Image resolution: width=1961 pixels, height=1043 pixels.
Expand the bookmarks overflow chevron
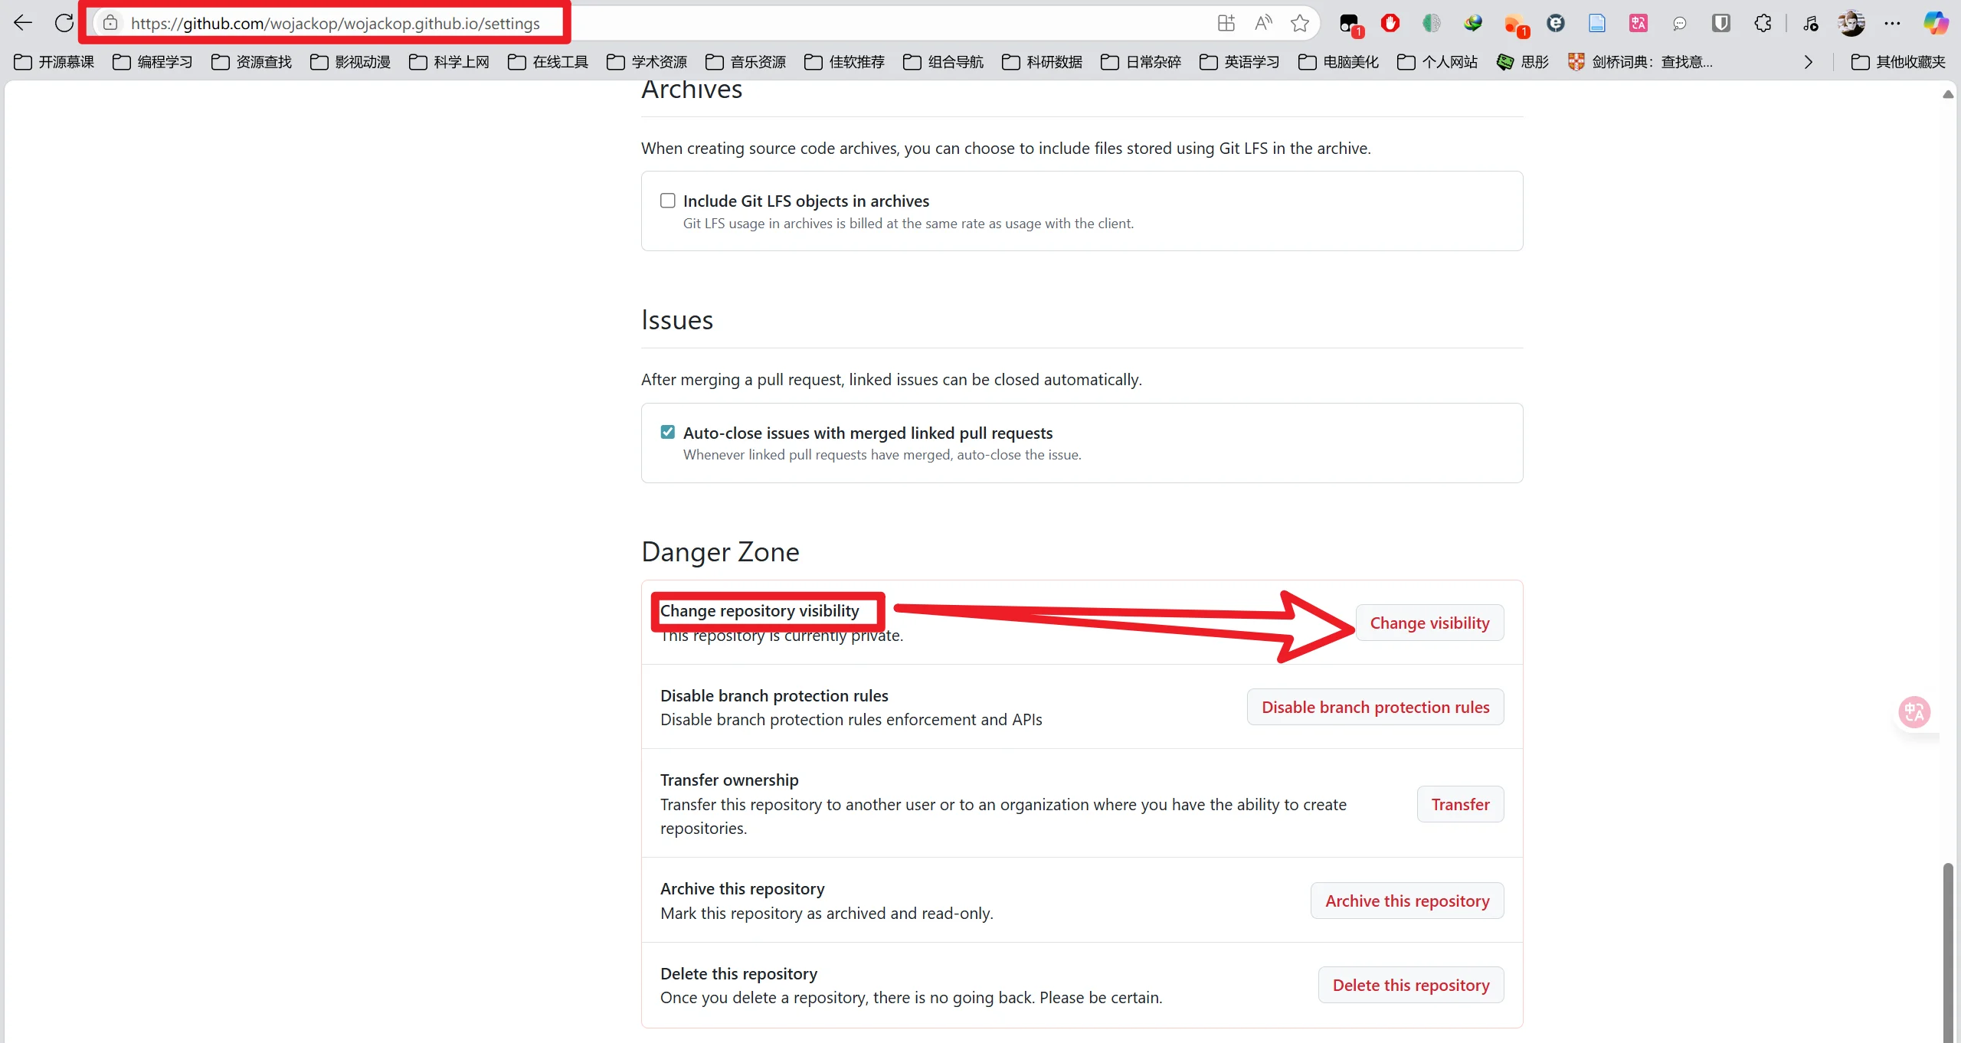[1809, 62]
